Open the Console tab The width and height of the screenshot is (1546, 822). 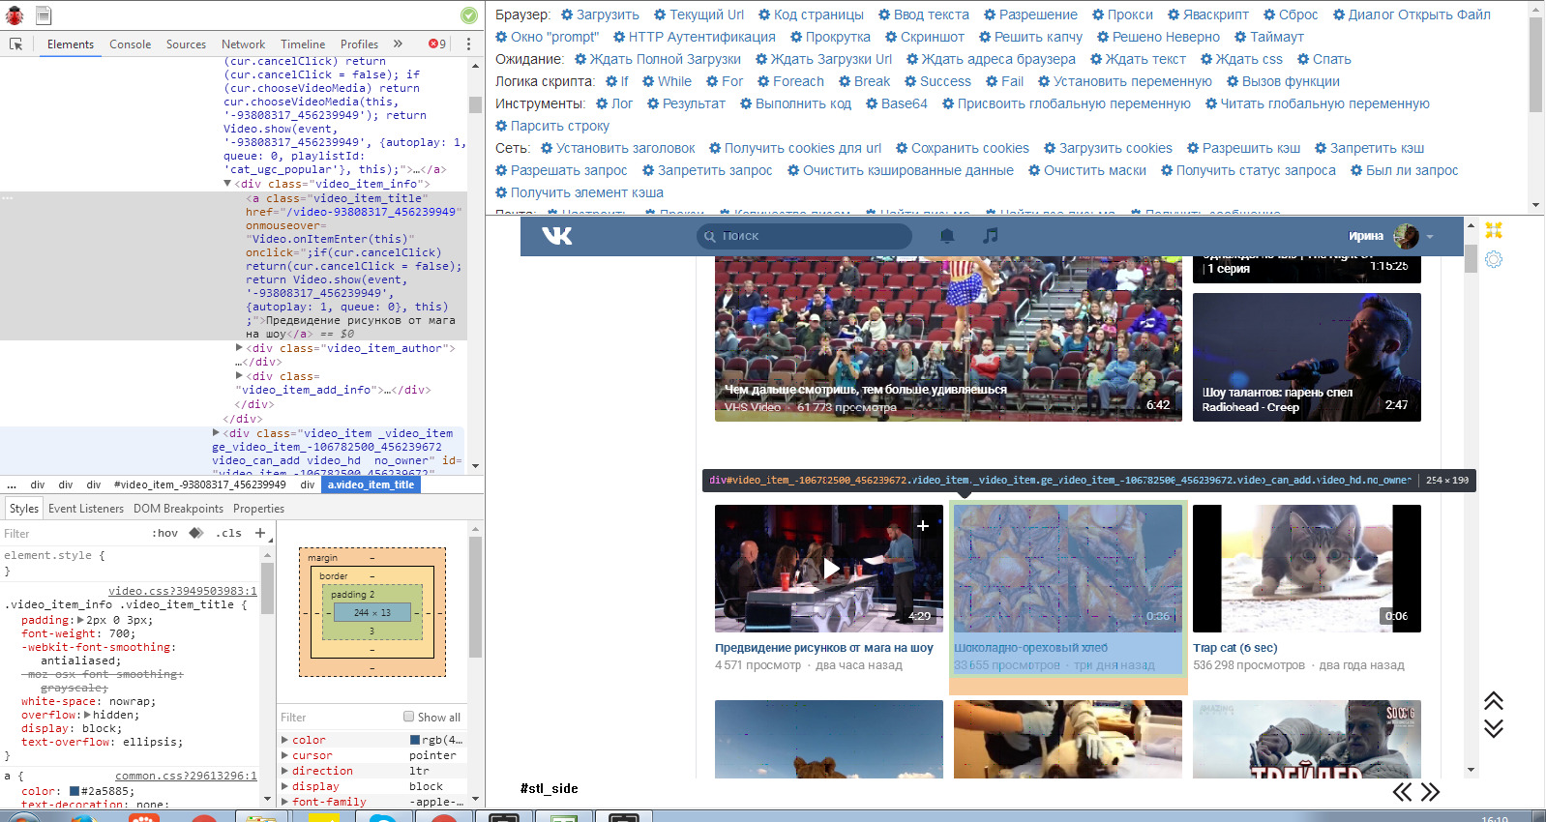coord(130,44)
